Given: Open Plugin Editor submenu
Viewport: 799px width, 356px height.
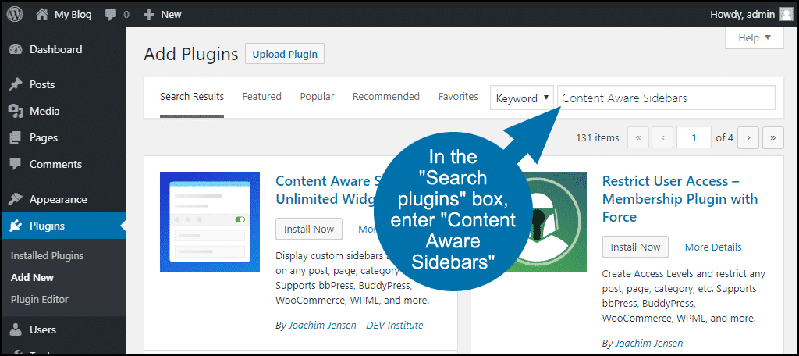Looking at the screenshot, I should pos(39,299).
